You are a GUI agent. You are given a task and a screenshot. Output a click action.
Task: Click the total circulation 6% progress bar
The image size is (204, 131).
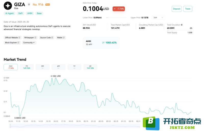pyautogui.click(x=180, y=30)
